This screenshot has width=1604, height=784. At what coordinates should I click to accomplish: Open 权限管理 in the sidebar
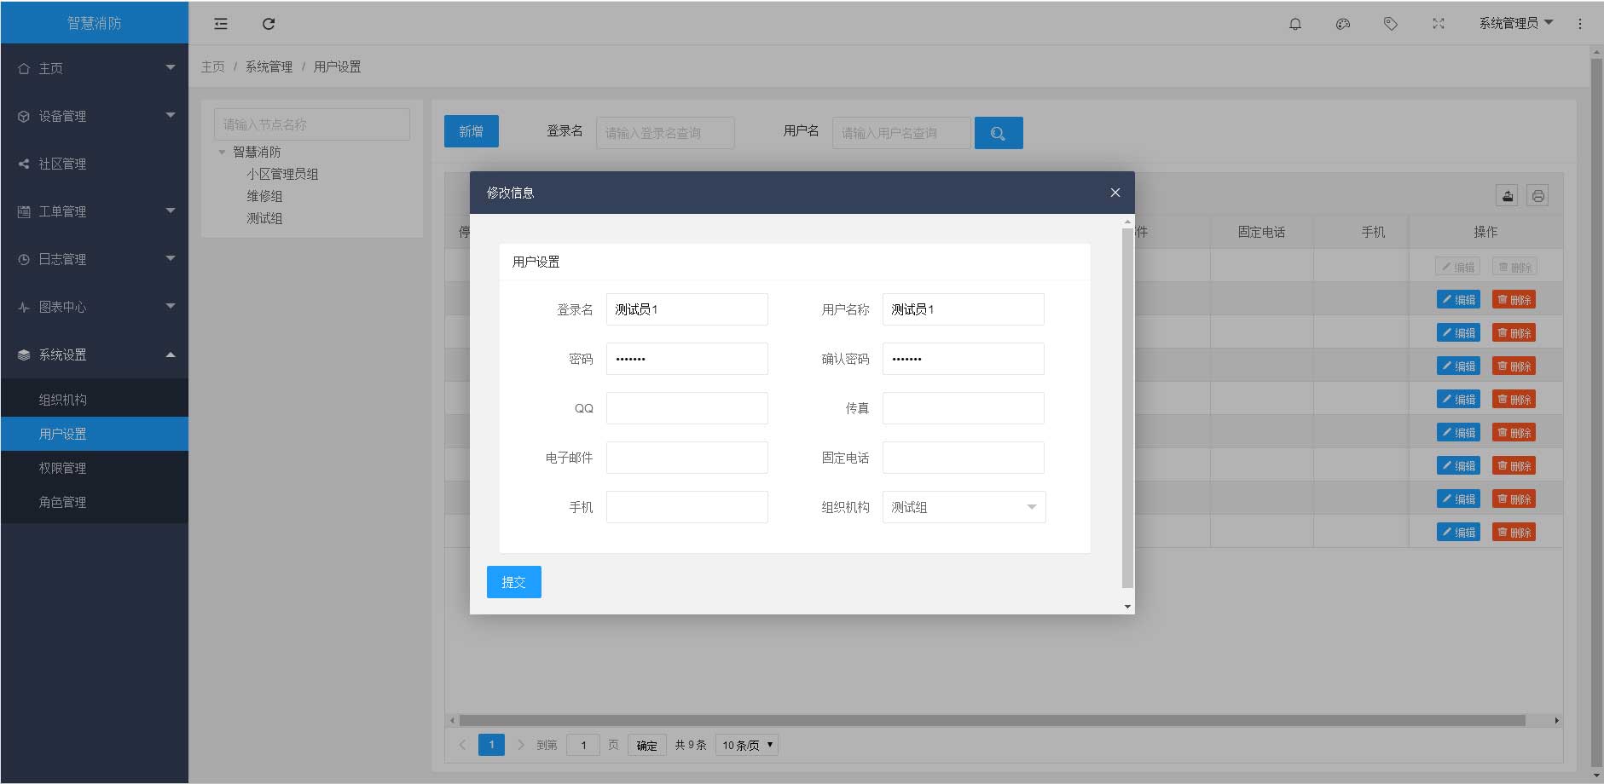coord(62,468)
